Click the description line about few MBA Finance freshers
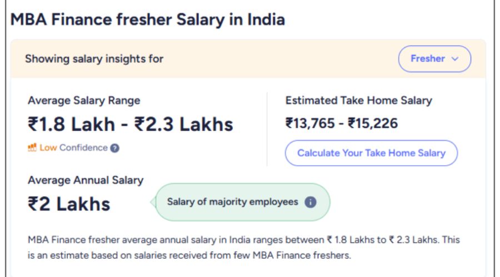 pyautogui.click(x=189, y=255)
